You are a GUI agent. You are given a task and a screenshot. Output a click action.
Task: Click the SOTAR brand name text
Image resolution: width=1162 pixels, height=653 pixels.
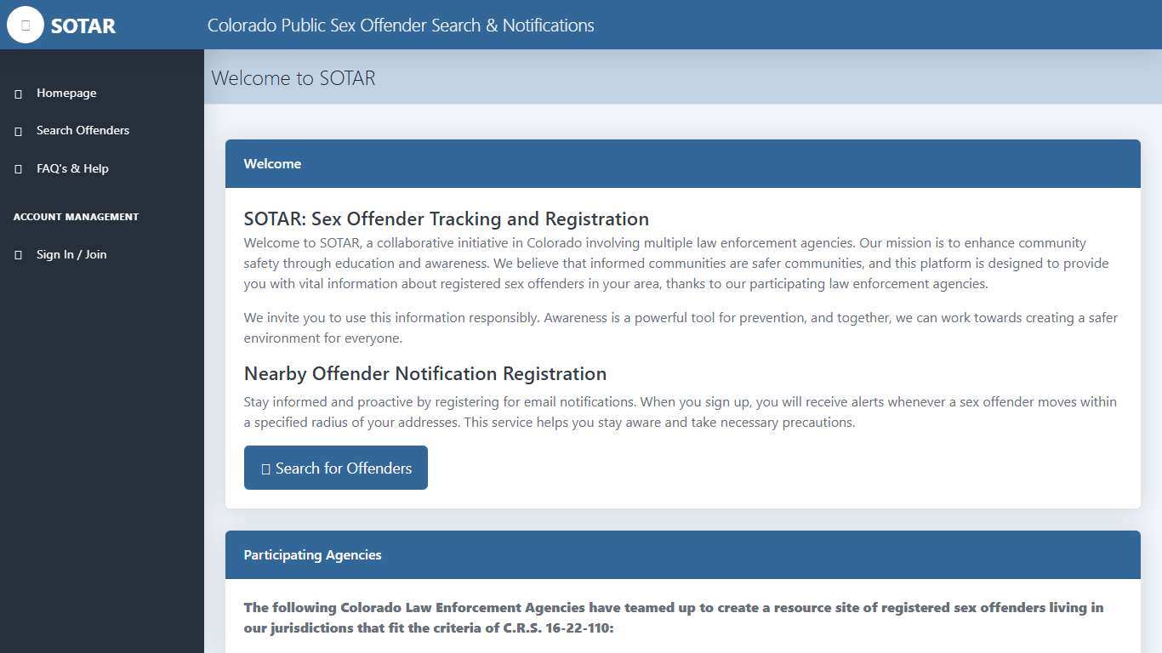83,26
